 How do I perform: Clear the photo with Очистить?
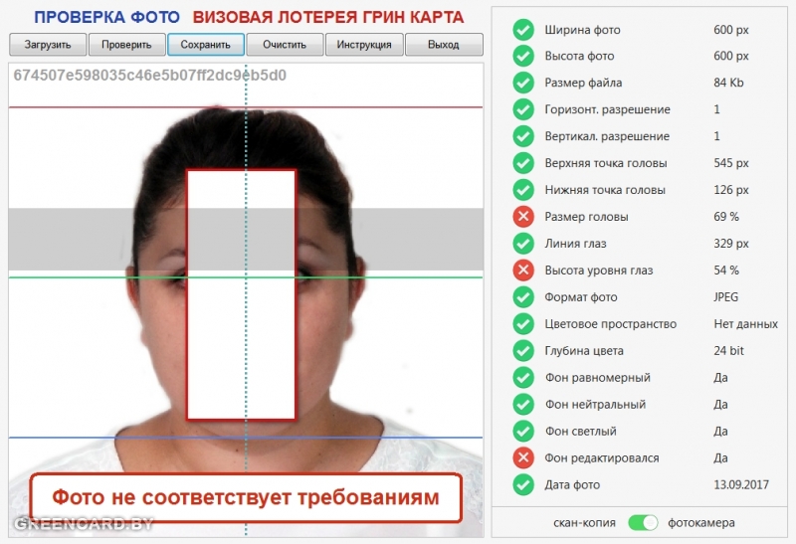(285, 45)
